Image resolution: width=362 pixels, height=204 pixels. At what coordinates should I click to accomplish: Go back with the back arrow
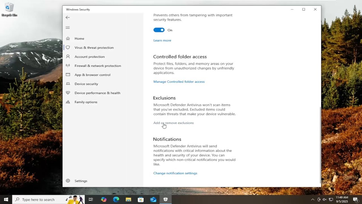(x=68, y=18)
